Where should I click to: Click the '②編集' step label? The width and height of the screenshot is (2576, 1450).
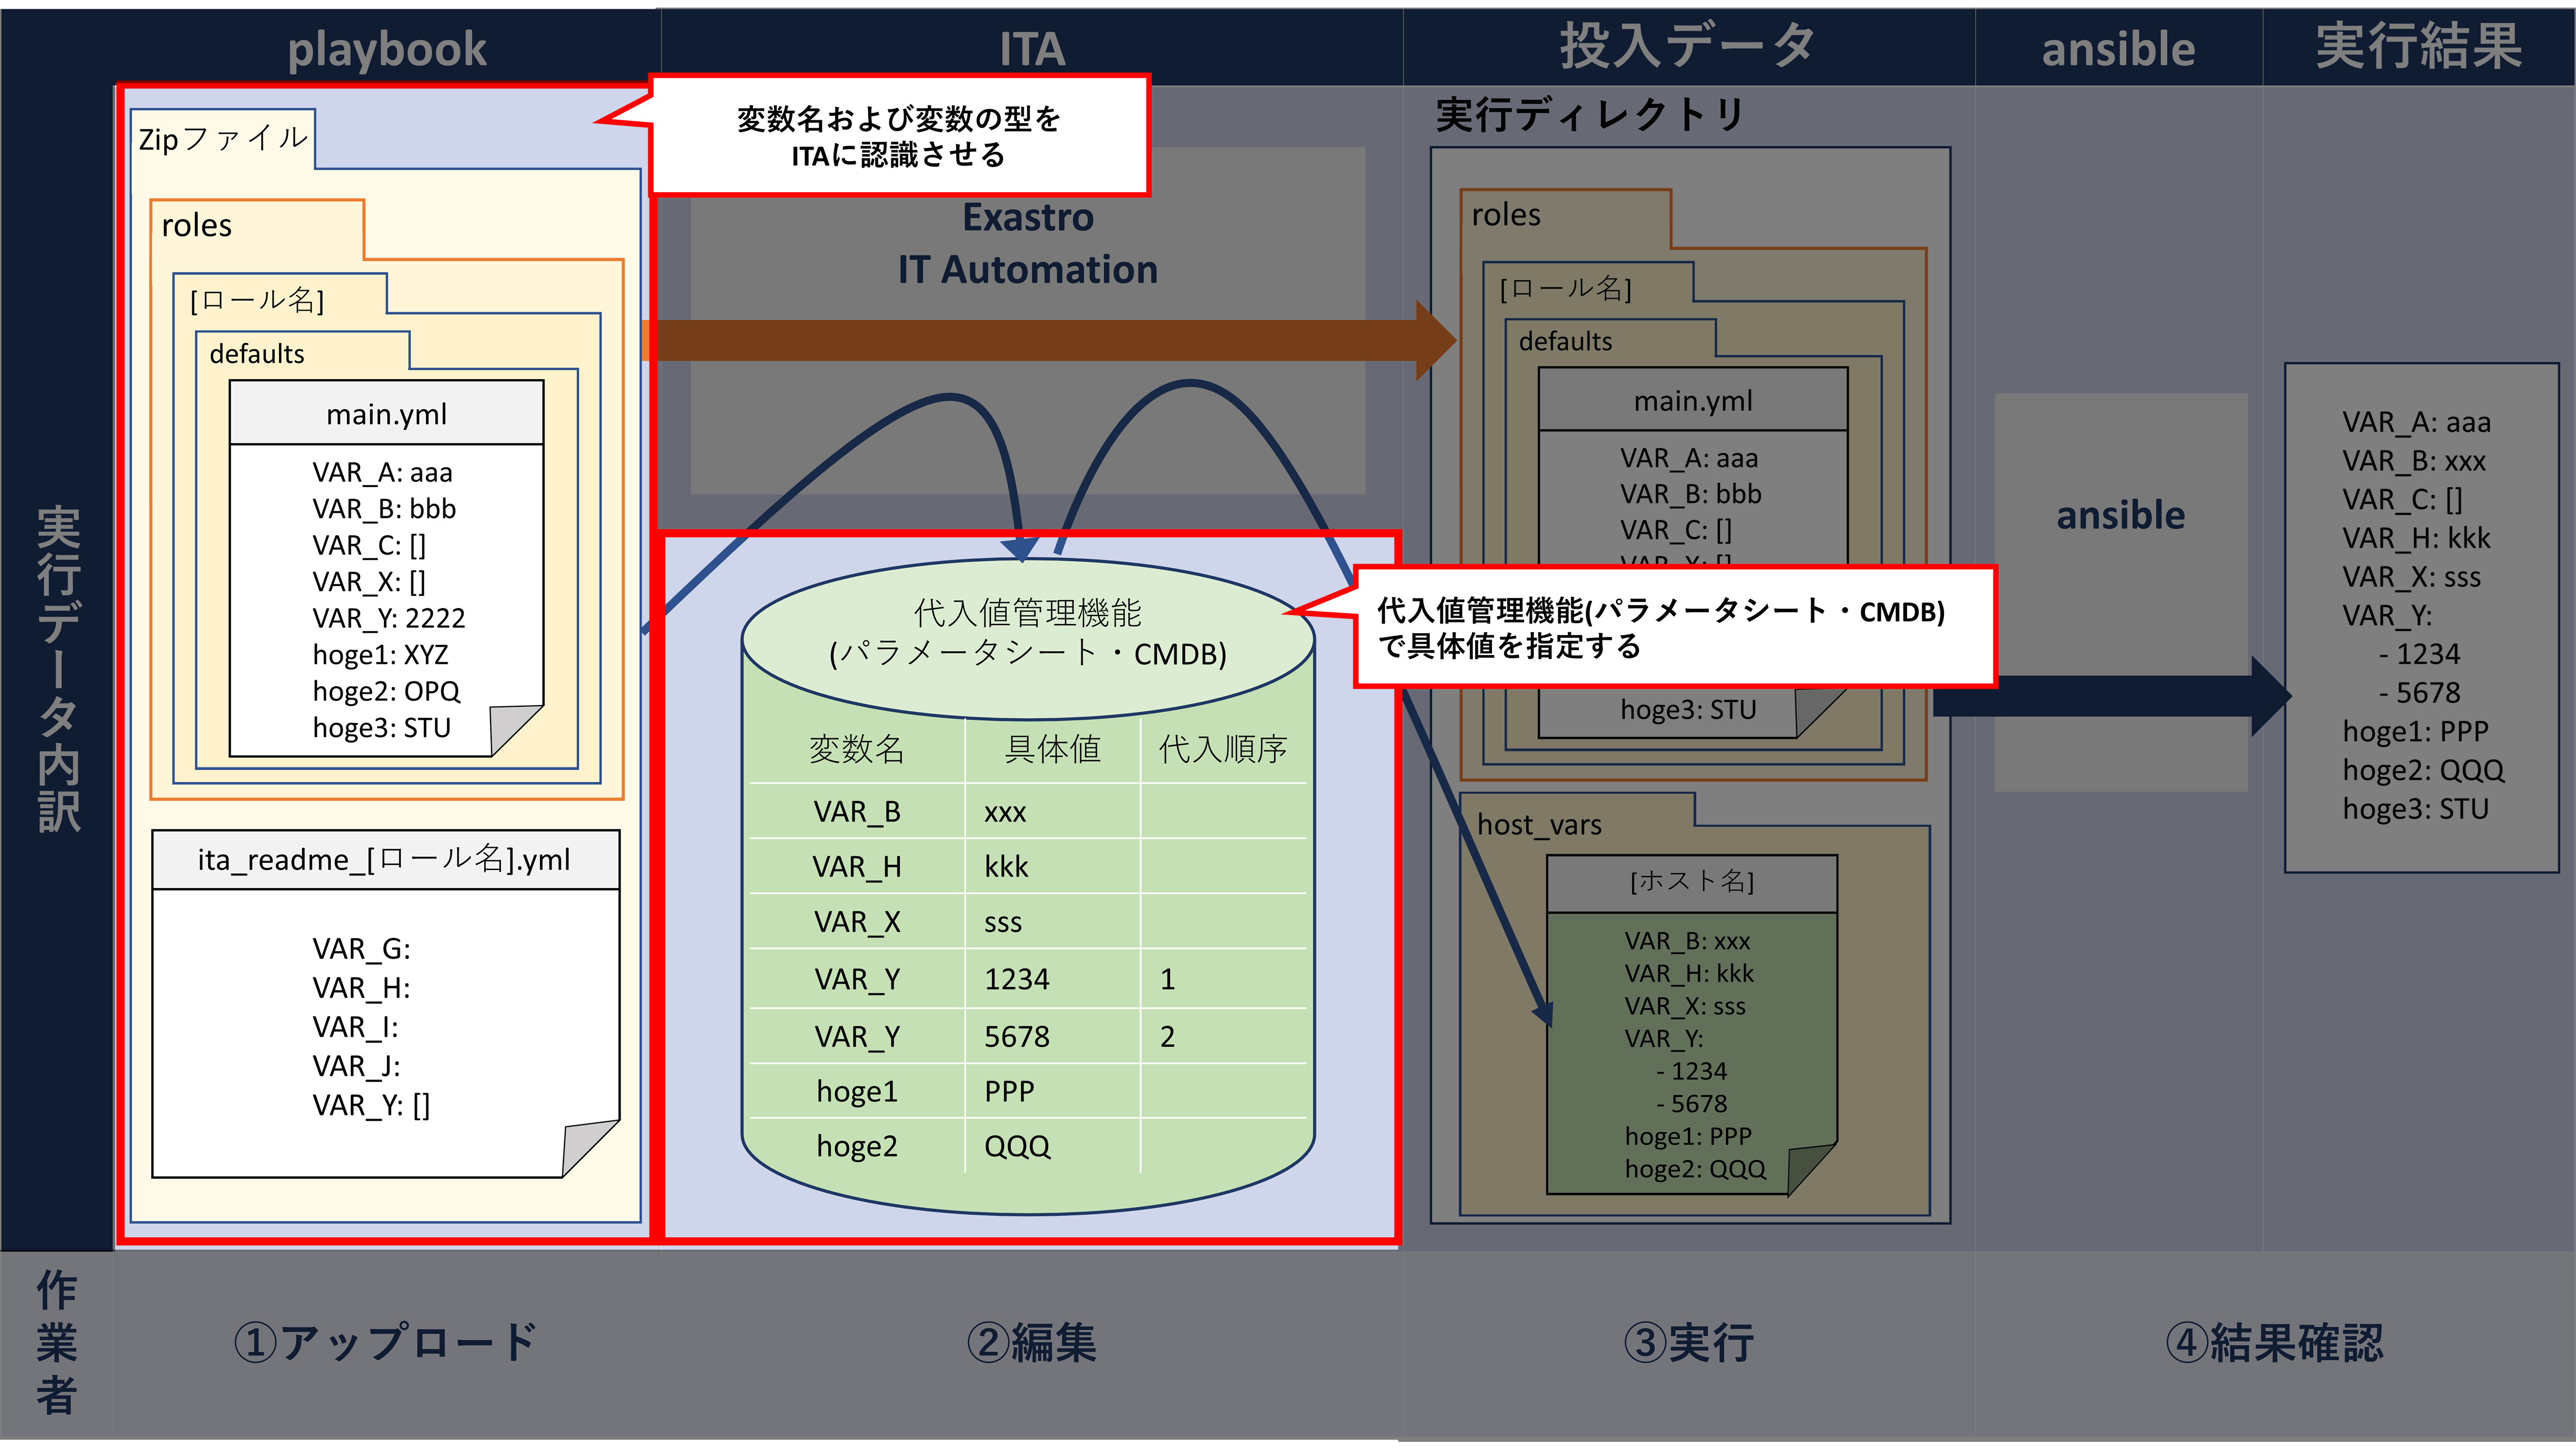[x=1031, y=1342]
